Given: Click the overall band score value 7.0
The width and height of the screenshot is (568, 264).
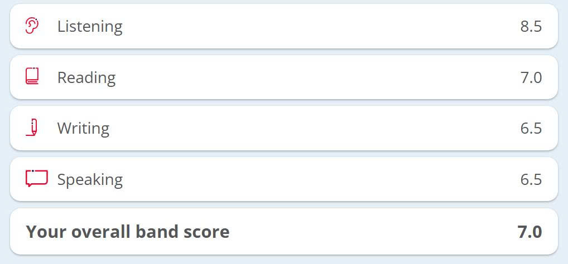Looking at the screenshot, I should [x=530, y=232].
